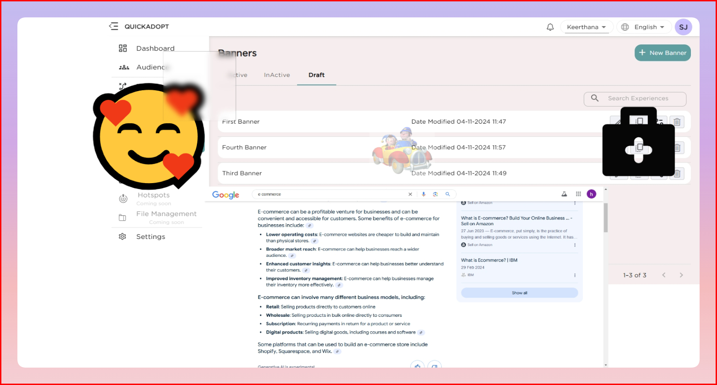
Task: Open three-dot menu under Amazon snippet
Action: pos(575,245)
